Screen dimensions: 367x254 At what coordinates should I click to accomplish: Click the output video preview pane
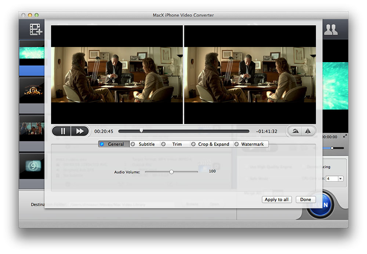[250, 74]
